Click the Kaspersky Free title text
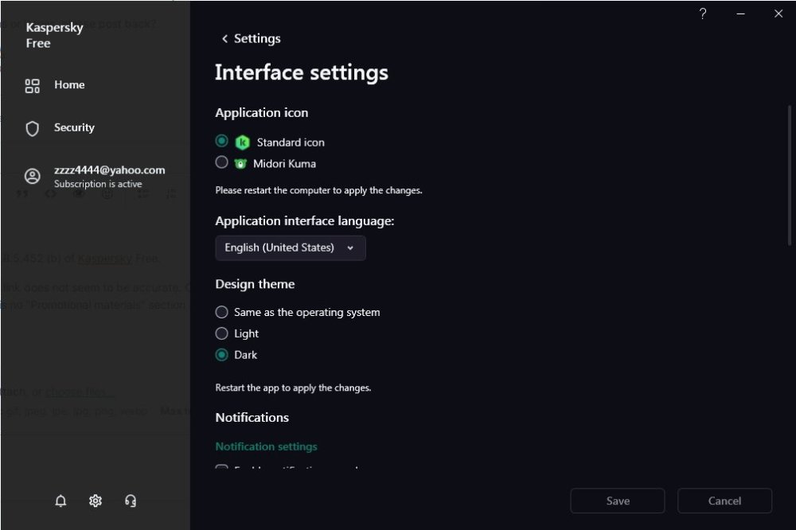Viewport: 796px width, 530px height. click(x=54, y=35)
